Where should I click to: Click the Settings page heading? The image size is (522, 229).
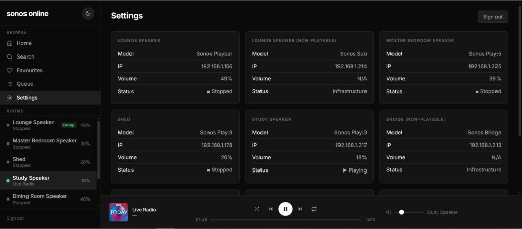coord(127,16)
